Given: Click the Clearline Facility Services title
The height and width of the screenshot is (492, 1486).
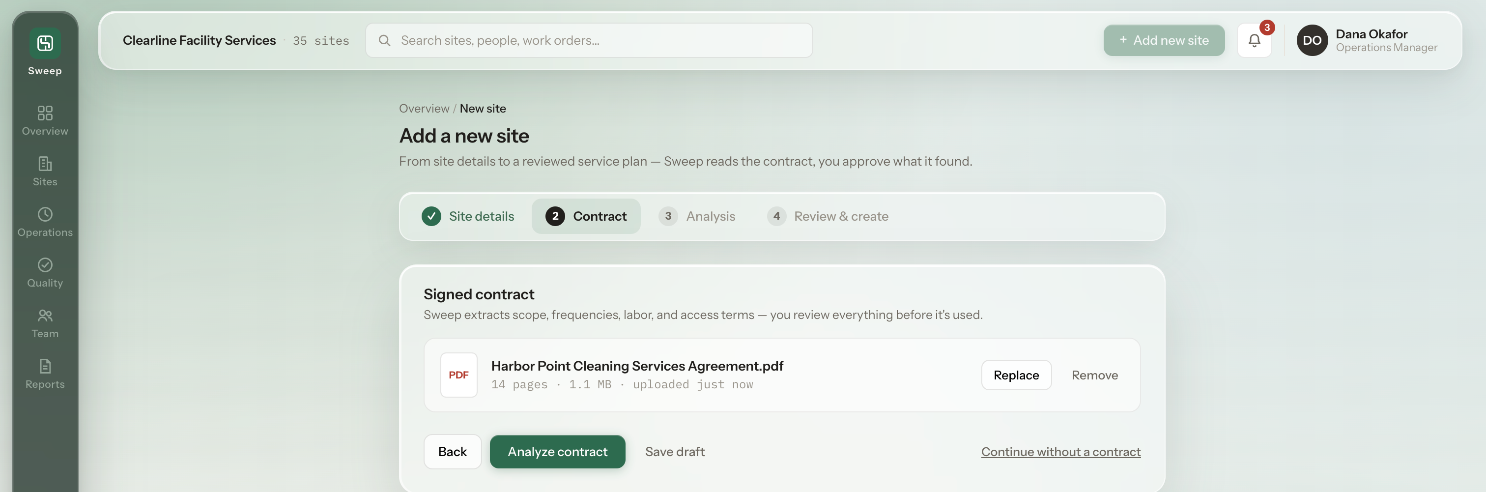Looking at the screenshot, I should click(x=199, y=40).
